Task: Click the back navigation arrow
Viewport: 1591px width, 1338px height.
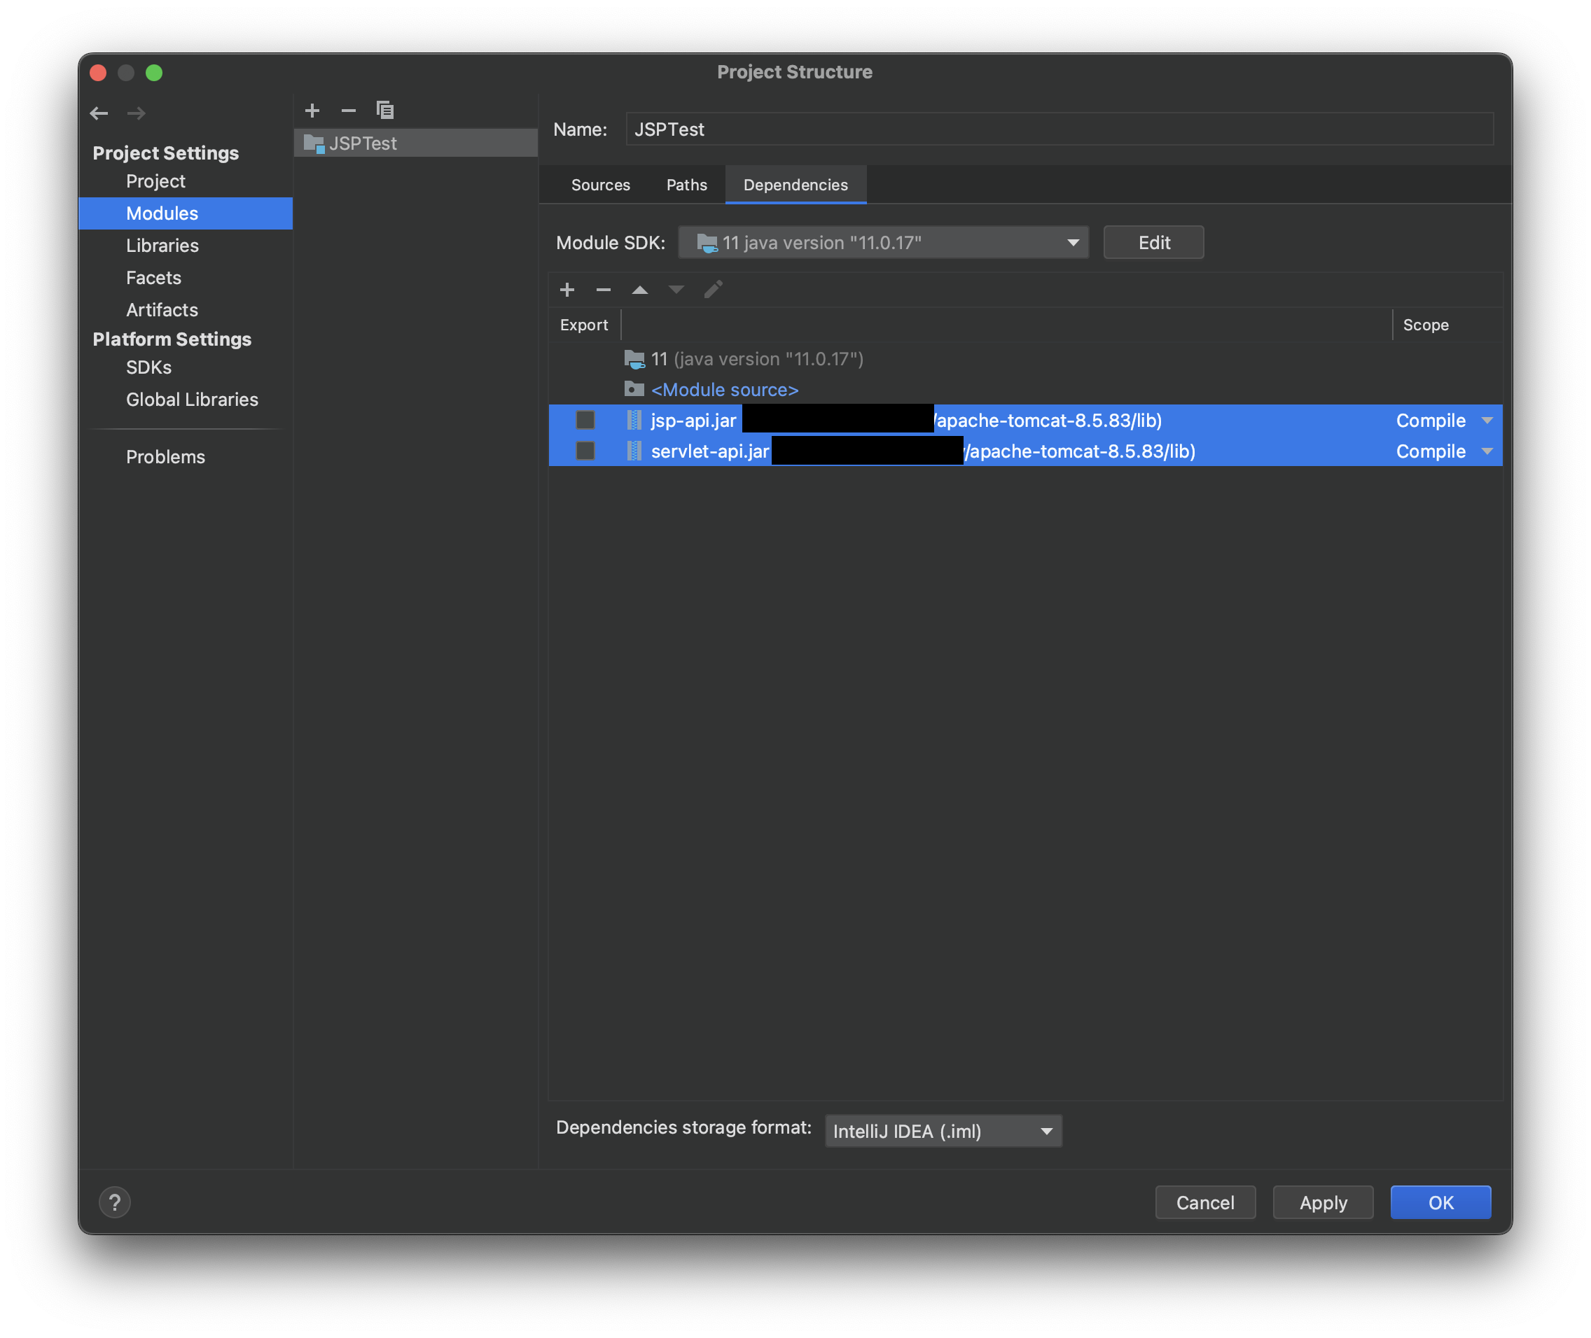Action: [x=99, y=114]
